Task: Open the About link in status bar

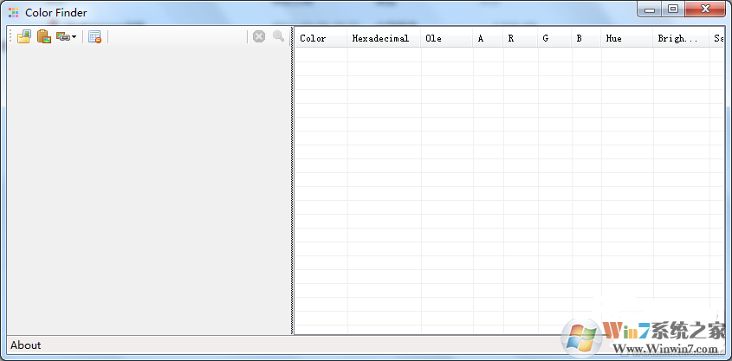Action: pyautogui.click(x=26, y=345)
